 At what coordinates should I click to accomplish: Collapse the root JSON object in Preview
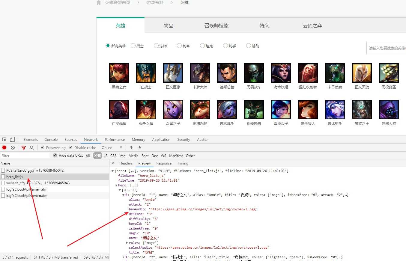click(x=112, y=171)
